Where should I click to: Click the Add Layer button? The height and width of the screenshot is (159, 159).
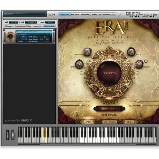pos(9,26)
